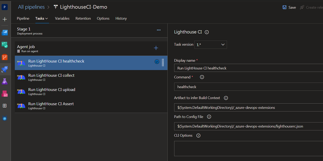Add a task to Agent job

(156, 48)
